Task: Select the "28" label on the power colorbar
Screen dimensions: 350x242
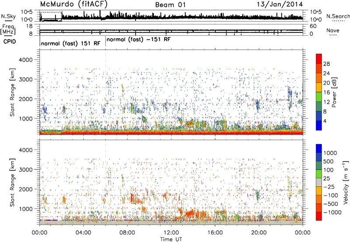Action: (x=326, y=64)
